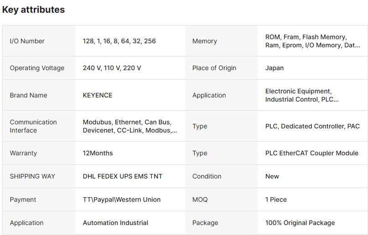Click the 100% Original Package value

coord(300,223)
